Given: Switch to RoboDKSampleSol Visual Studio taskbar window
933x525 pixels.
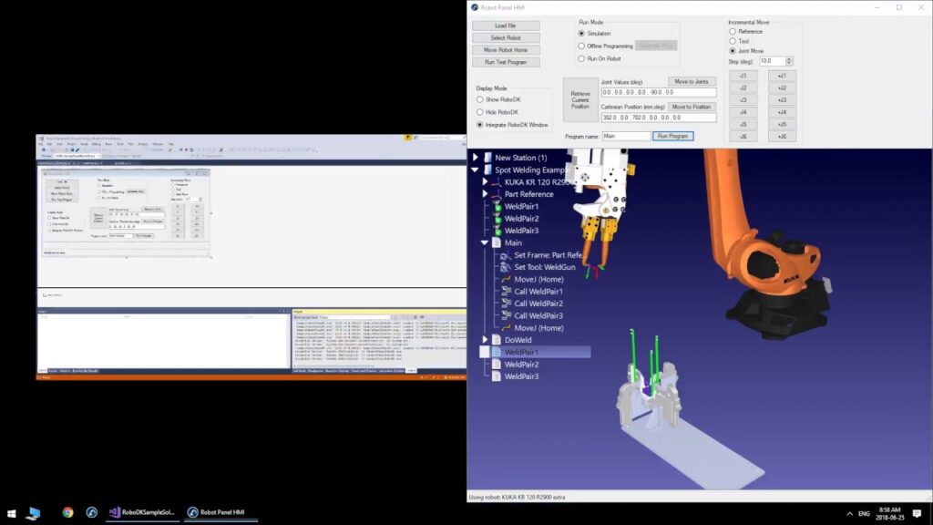Looking at the screenshot, I should (x=142, y=512).
